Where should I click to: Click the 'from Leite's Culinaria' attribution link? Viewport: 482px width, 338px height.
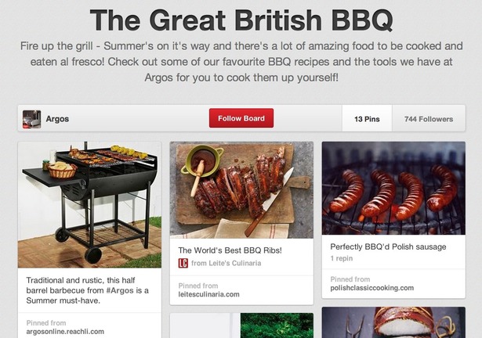pyautogui.click(x=227, y=263)
